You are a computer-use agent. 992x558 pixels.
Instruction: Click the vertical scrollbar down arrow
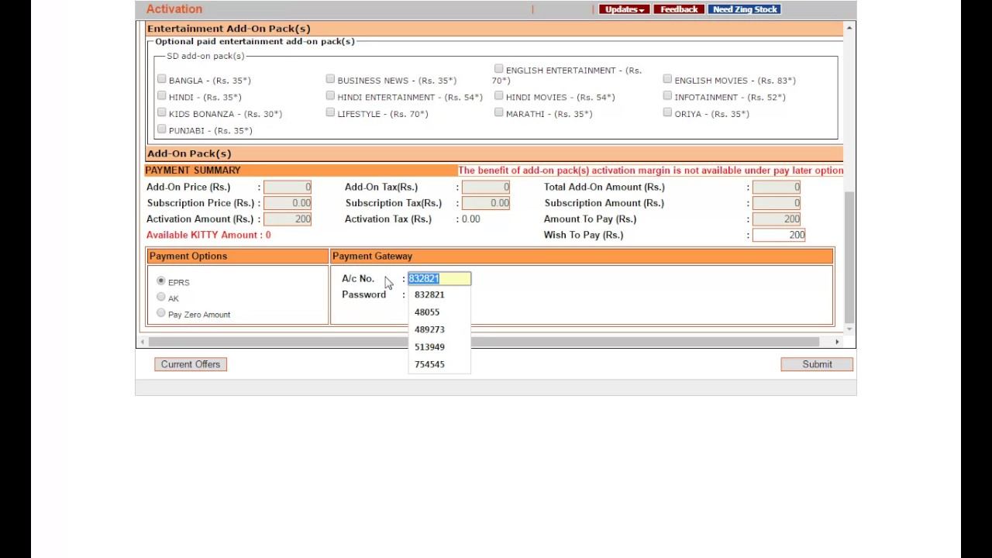[x=849, y=329]
